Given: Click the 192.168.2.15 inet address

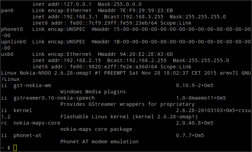Looking at the screenshot, I should (82, 61).
